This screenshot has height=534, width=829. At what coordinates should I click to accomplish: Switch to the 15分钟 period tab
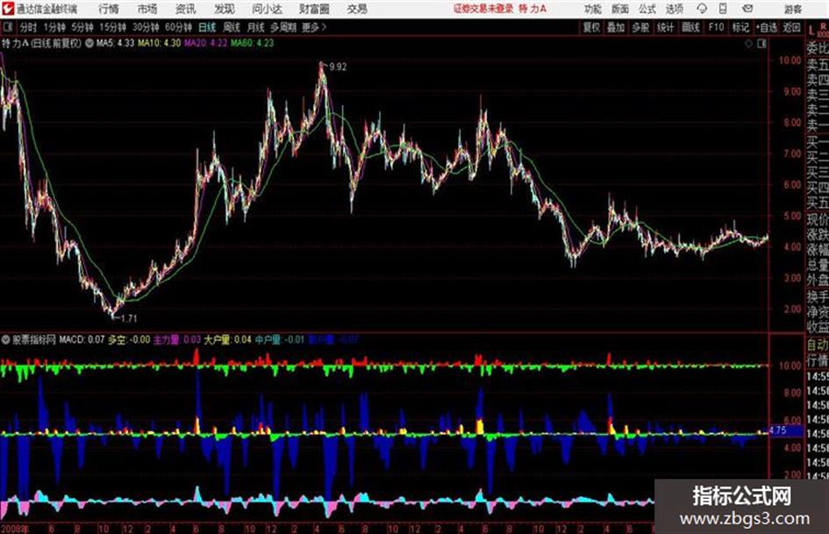(113, 27)
